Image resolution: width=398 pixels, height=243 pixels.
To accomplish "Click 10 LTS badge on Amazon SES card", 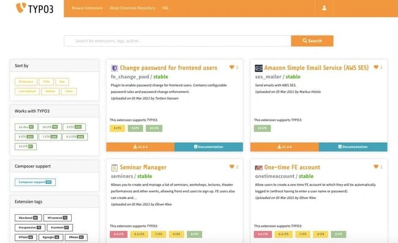I will click(262, 128).
